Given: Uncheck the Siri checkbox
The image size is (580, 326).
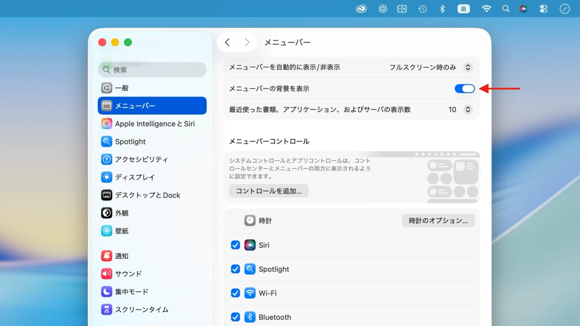Looking at the screenshot, I should 236,245.
